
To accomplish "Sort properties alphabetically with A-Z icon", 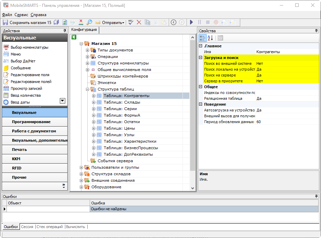I will (210, 38).
